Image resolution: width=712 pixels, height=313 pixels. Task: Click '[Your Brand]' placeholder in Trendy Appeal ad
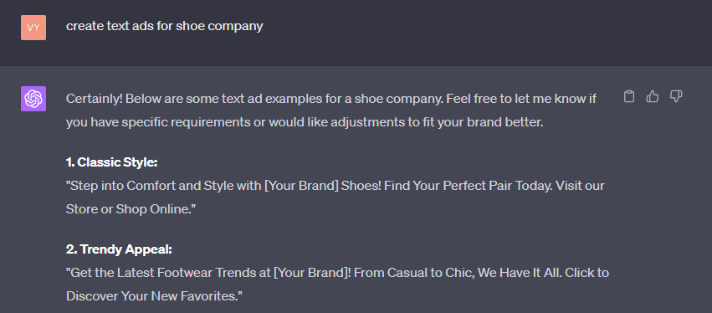pos(314,273)
